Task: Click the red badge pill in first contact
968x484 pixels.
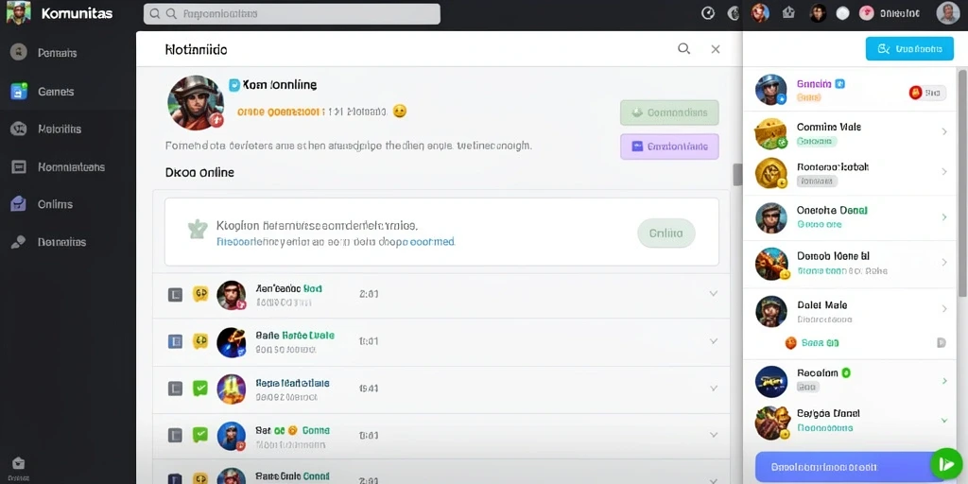Action: coord(926,94)
